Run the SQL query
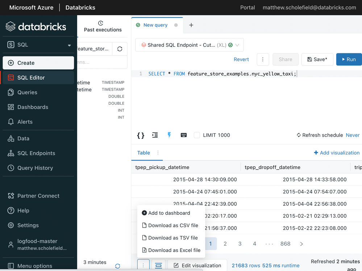The height and width of the screenshot is (271, 362). (x=349, y=59)
